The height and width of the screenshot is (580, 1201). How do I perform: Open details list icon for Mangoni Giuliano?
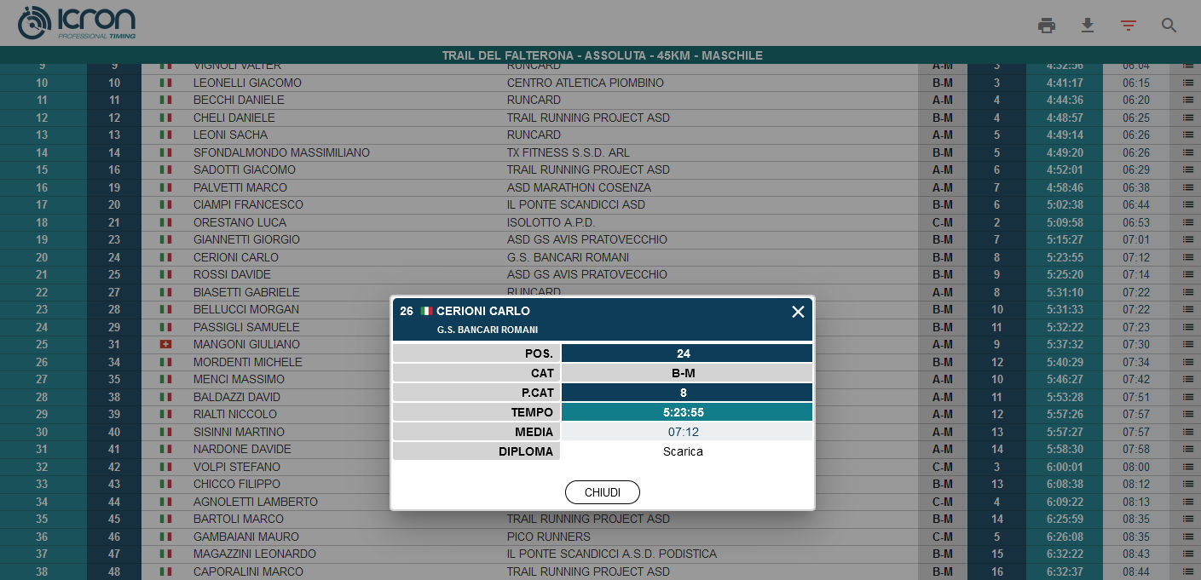(x=1187, y=344)
